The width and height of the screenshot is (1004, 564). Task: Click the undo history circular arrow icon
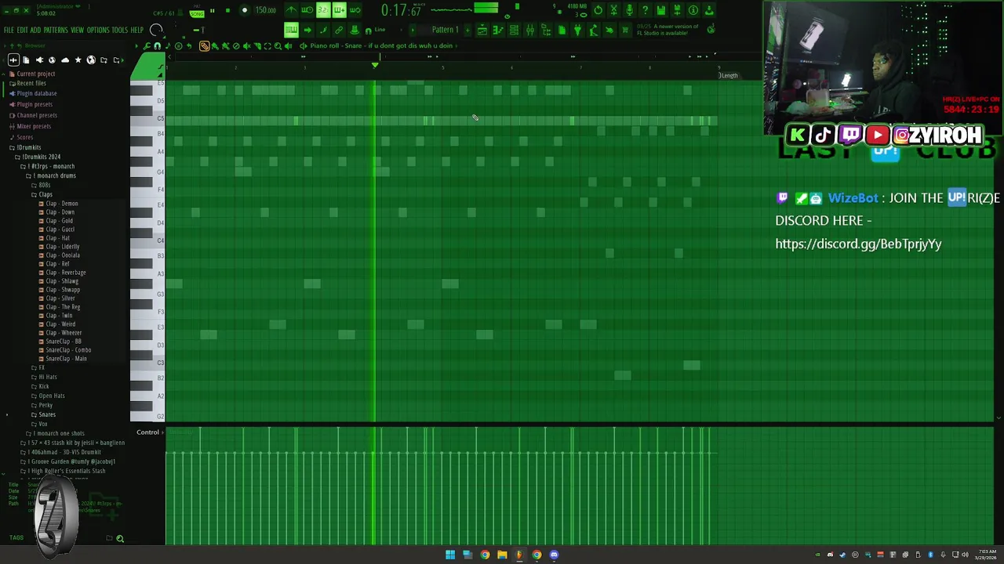point(598,10)
